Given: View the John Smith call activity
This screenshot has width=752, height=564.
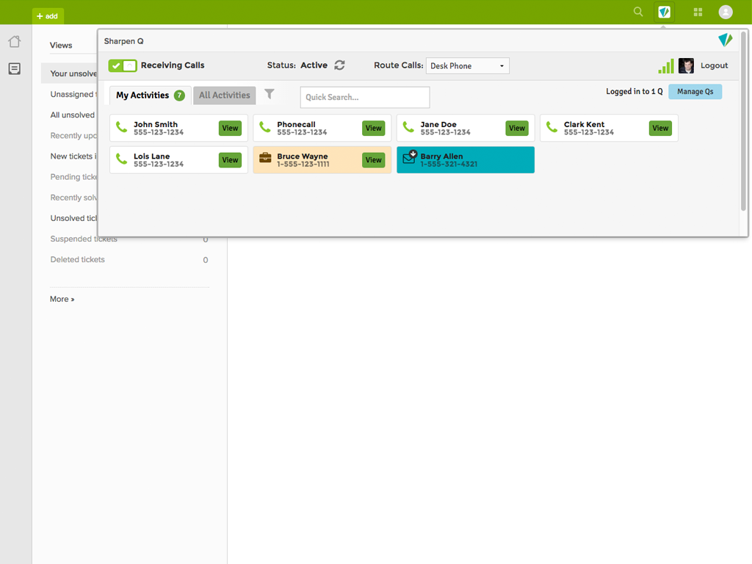Looking at the screenshot, I should point(230,129).
